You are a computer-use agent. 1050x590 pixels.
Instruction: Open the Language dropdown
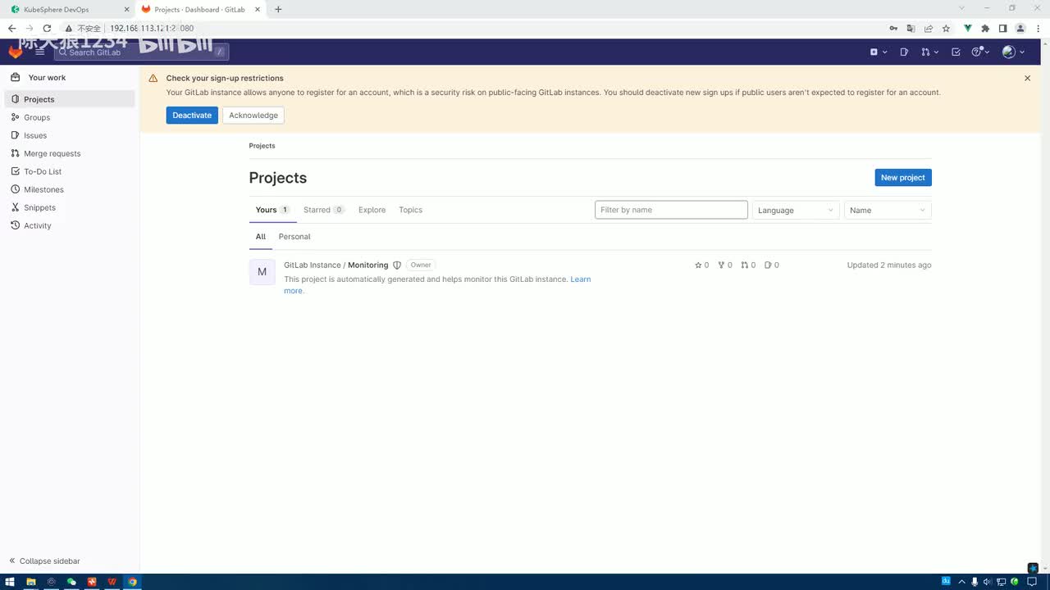pos(796,211)
